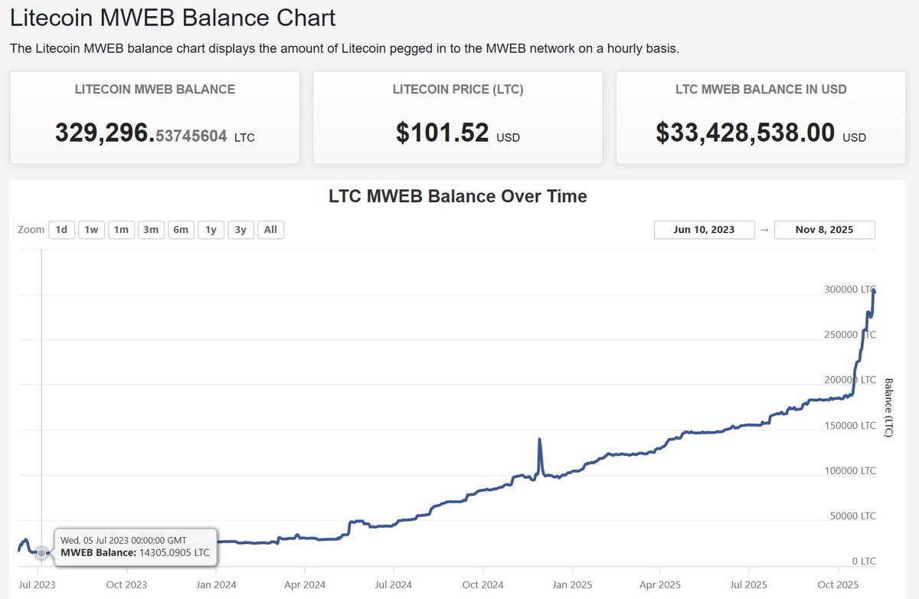Click the Zoom label beside range buttons
919x599 pixels.
31,230
